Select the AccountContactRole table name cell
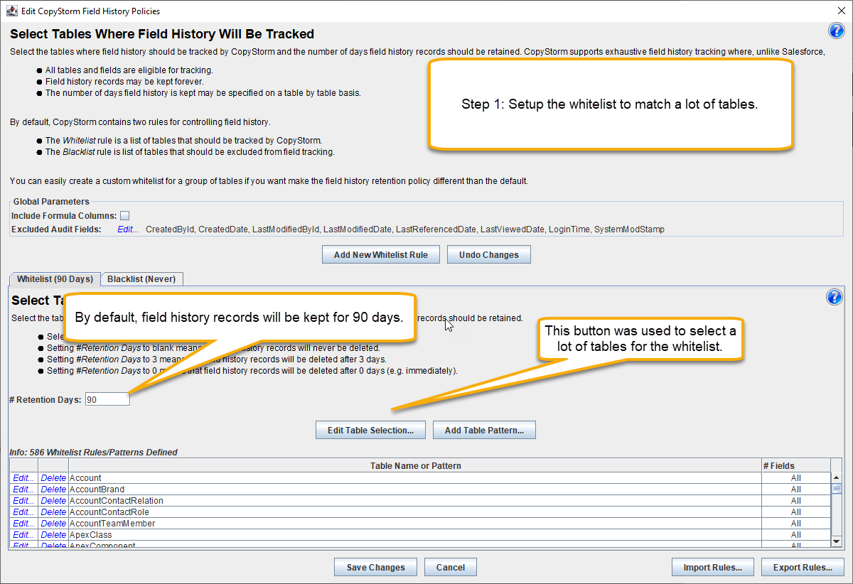The image size is (853, 584). click(x=414, y=512)
